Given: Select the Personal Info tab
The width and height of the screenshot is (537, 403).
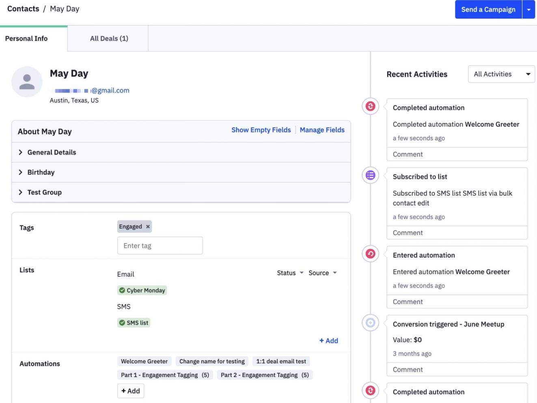Looking at the screenshot, I should click(26, 38).
